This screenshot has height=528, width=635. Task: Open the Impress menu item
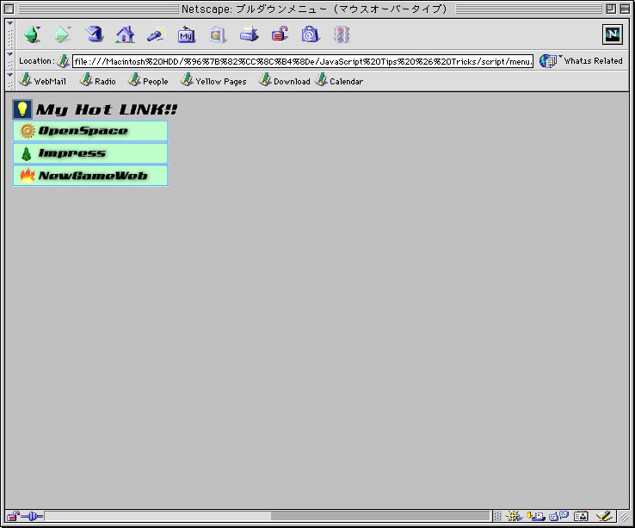90,153
